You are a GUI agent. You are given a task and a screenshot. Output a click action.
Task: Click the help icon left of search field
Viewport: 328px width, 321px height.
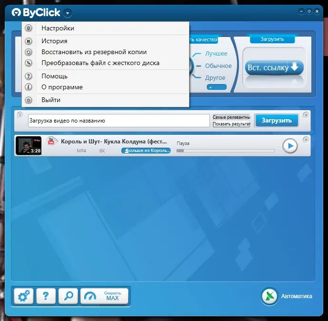click(20, 115)
